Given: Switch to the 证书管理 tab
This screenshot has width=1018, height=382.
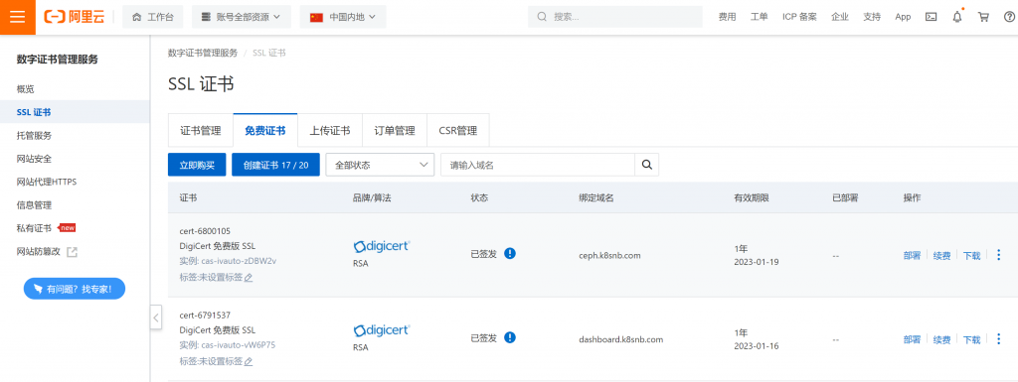Looking at the screenshot, I should click(201, 130).
